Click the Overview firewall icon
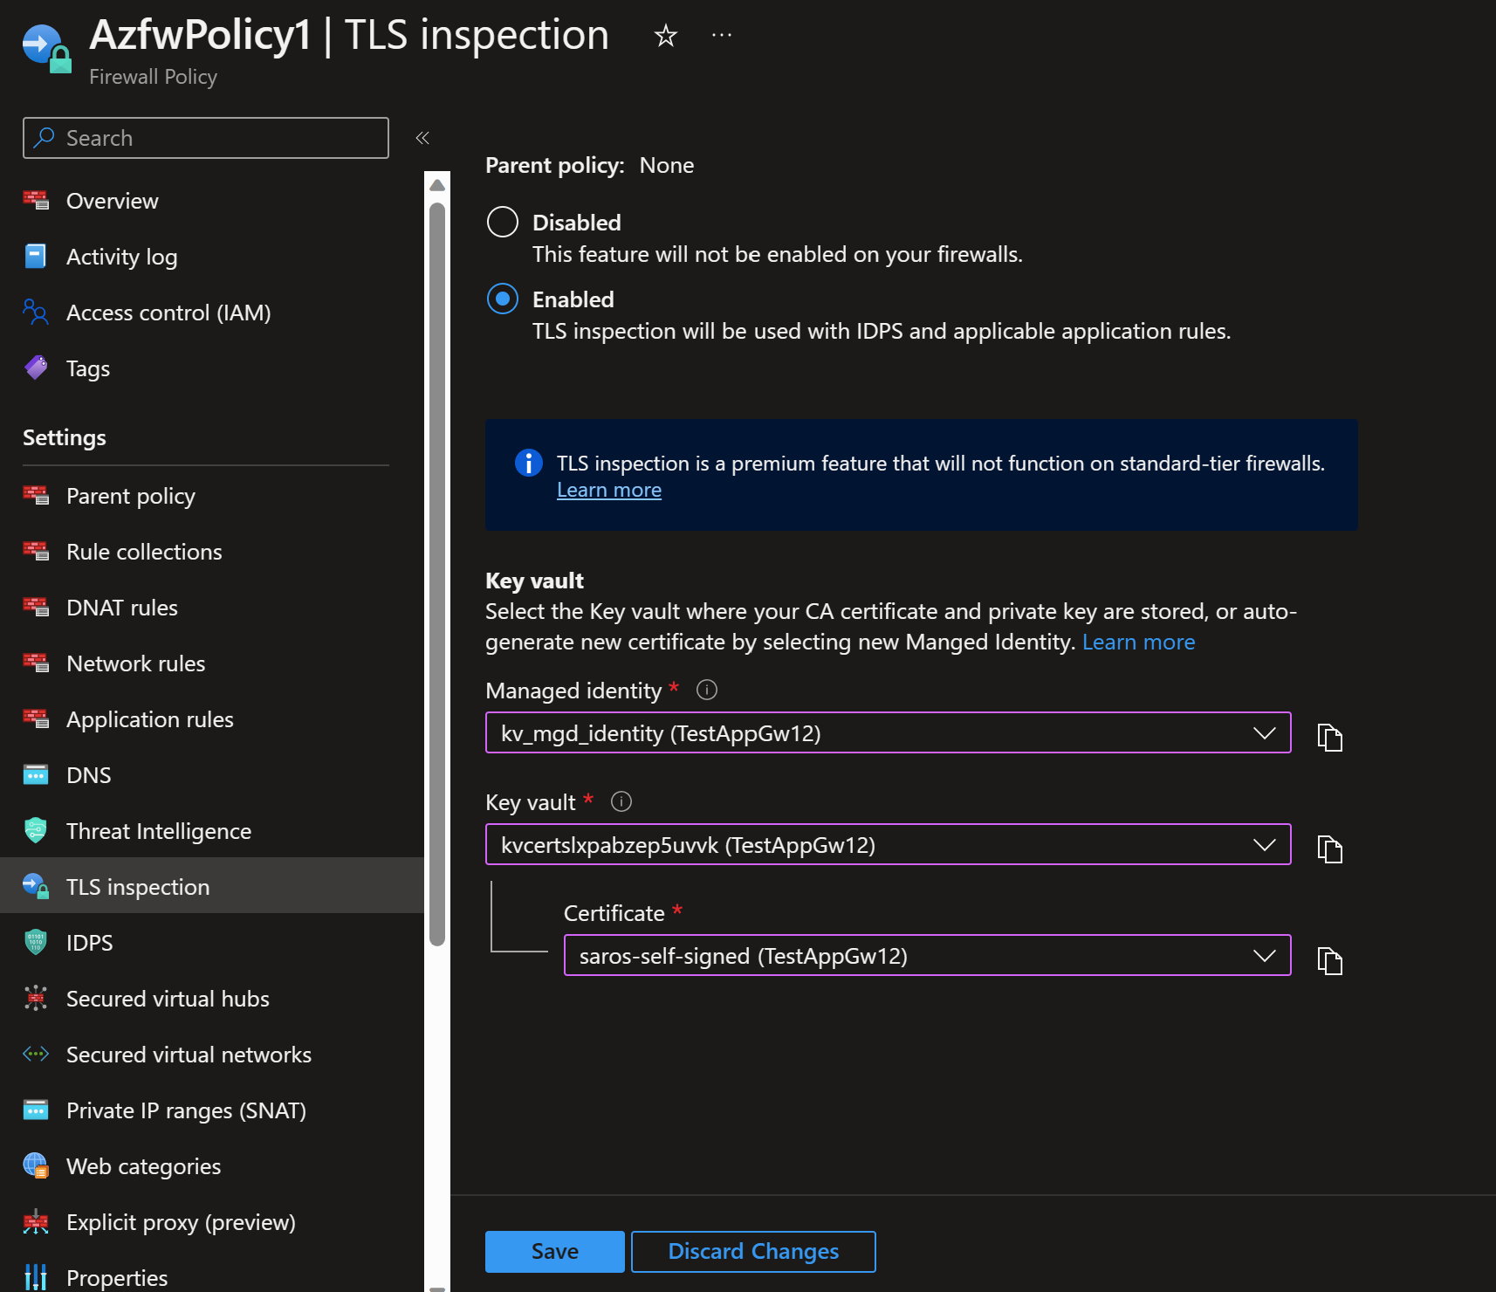This screenshot has height=1292, width=1496. (36, 201)
